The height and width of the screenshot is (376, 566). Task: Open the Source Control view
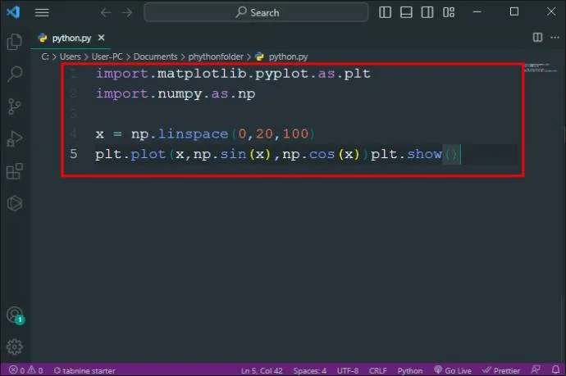coord(15,106)
